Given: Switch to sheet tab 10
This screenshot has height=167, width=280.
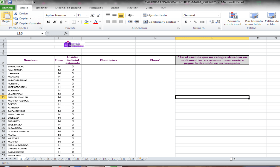Looking at the screenshot, I should point(77,159).
